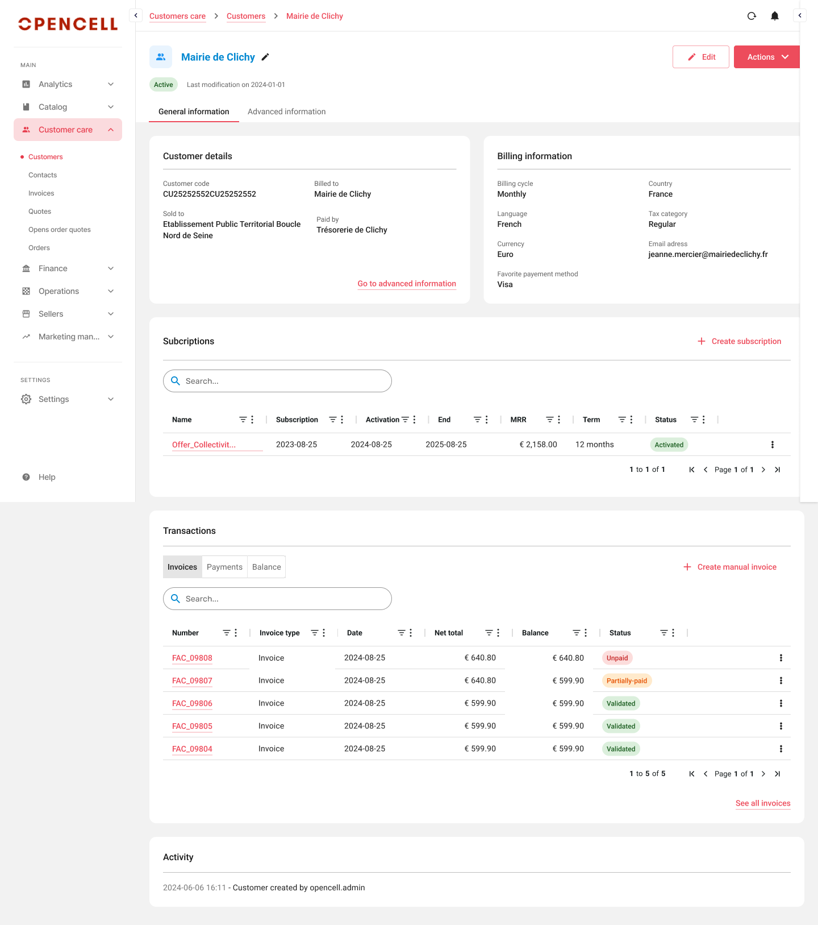This screenshot has height=925, width=818.
Task: Expand the Operations menu
Action: click(68, 291)
